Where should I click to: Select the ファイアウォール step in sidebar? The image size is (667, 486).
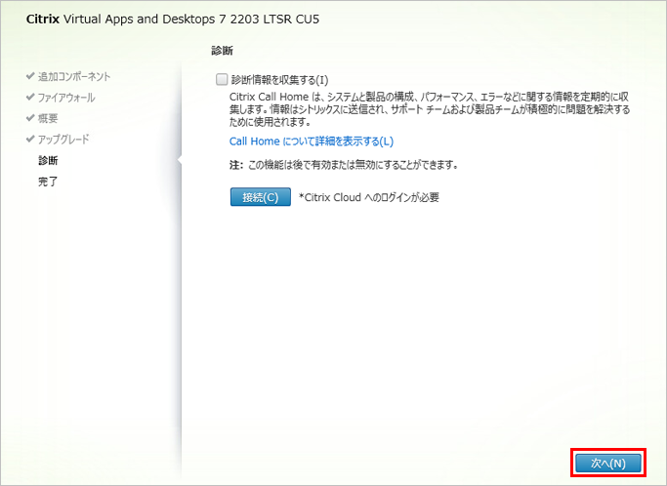[x=66, y=98]
